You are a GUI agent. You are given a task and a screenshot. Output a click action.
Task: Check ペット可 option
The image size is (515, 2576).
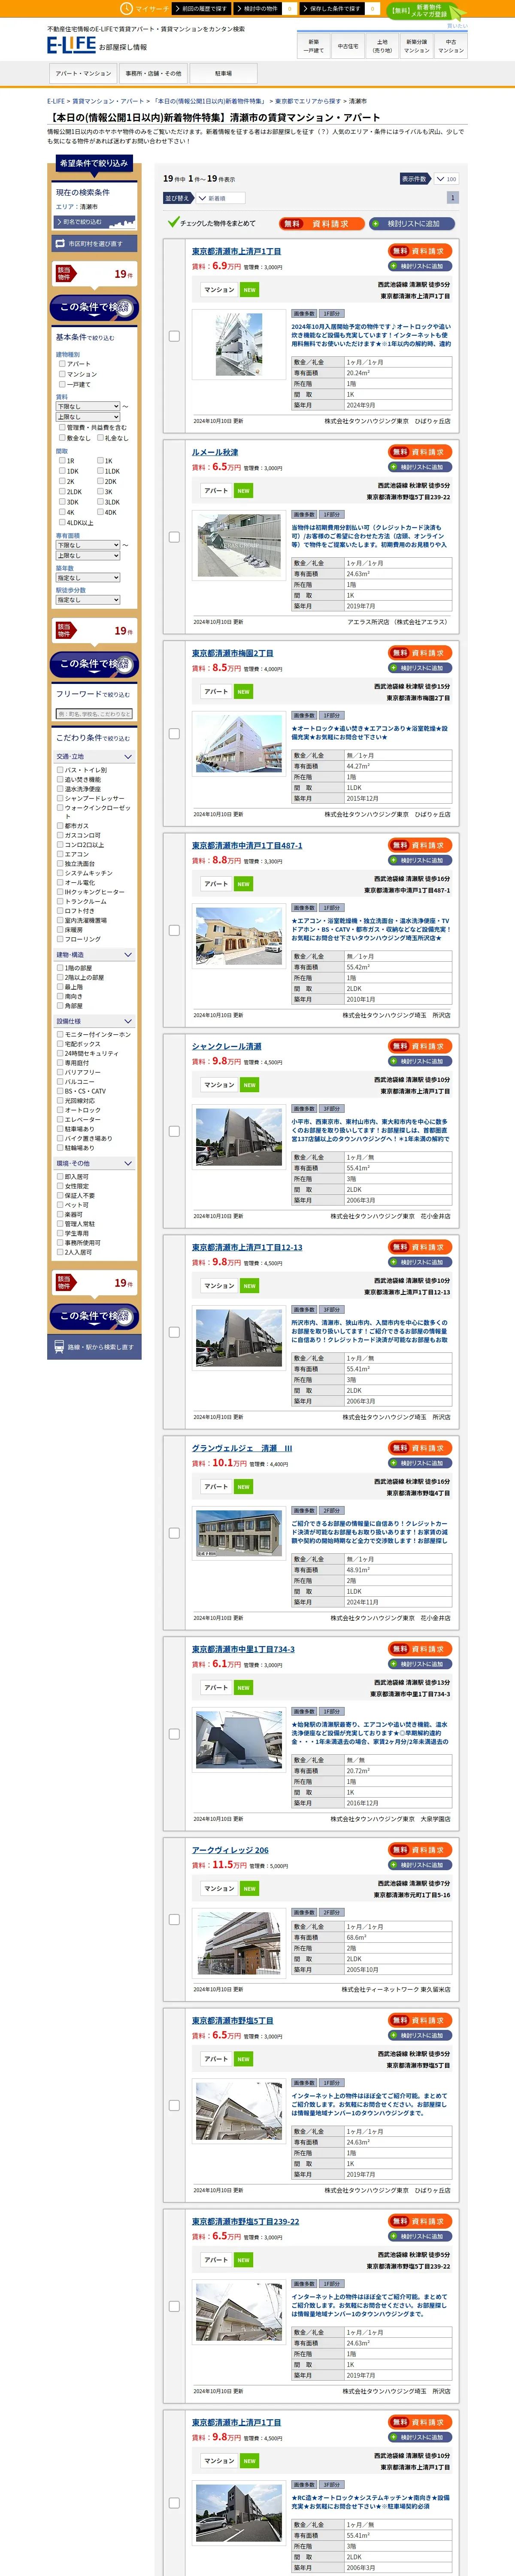61,1205
